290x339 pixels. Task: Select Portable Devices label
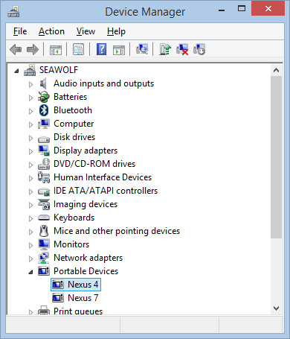(86, 271)
